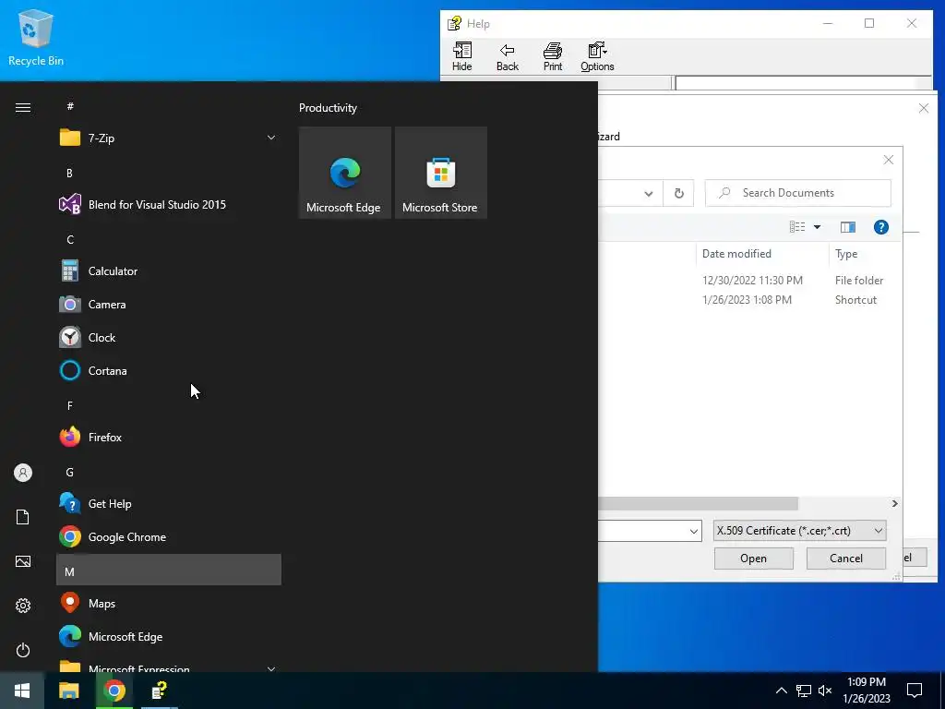945x709 pixels.
Task: Open Documents from the Start sidebar
Action: (x=23, y=517)
